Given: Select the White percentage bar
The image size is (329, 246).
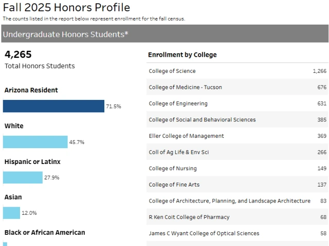Looking at the screenshot, I should (35, 142).
